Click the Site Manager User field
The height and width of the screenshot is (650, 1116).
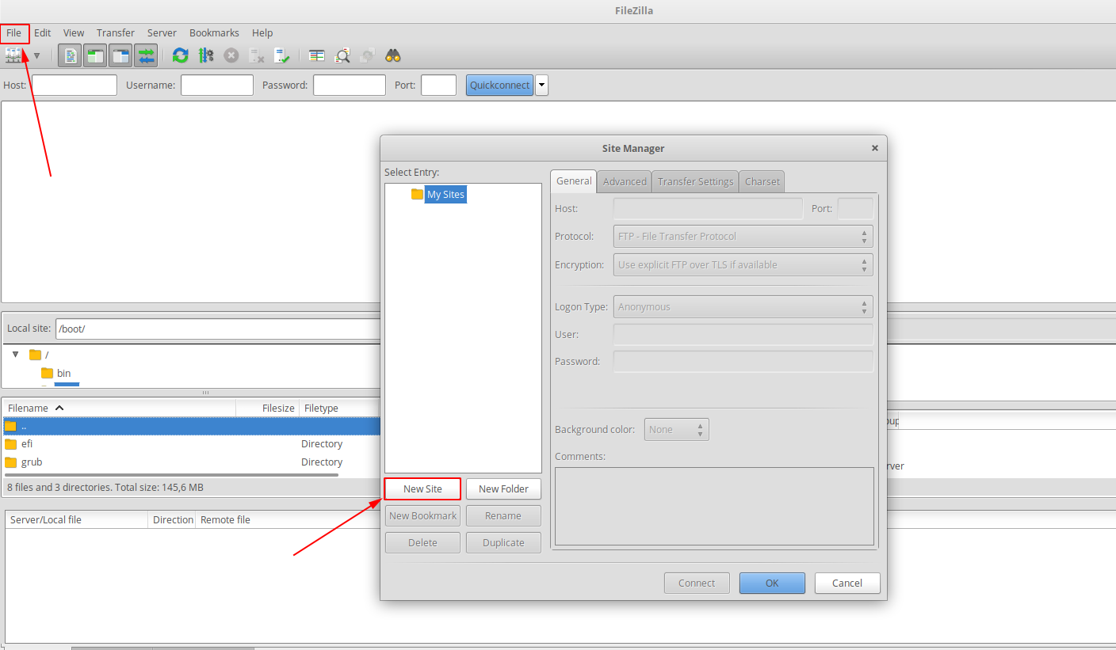pos(743,334)
